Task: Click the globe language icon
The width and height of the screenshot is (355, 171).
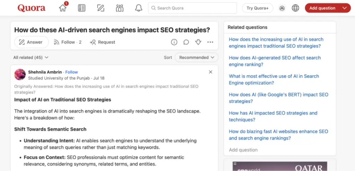Action: pos(295,8)
